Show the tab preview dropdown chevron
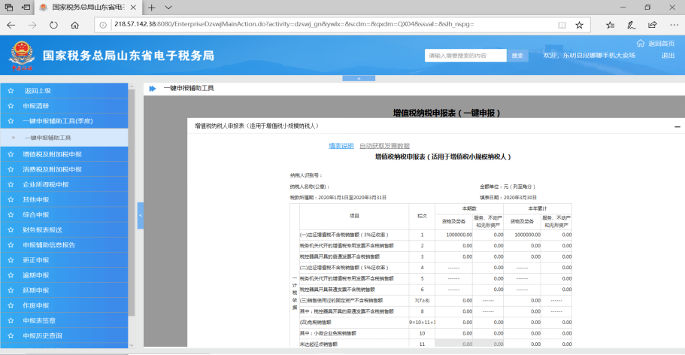This screenshot has height=355, width=685. tap(168, 8)
